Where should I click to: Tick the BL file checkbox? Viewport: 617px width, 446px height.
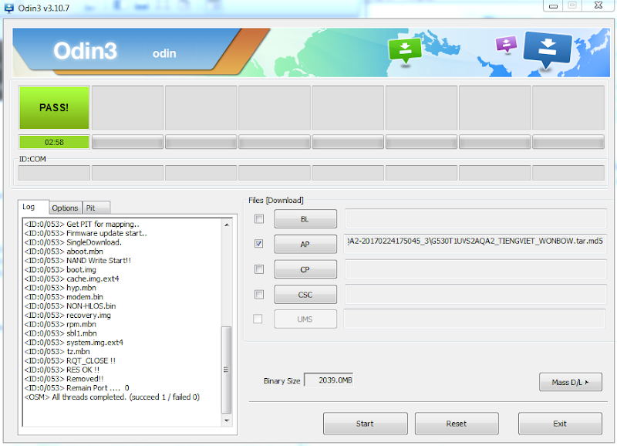(x=259, y=219)
